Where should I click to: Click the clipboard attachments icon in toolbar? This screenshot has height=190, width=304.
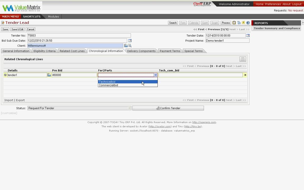[234, 23]
